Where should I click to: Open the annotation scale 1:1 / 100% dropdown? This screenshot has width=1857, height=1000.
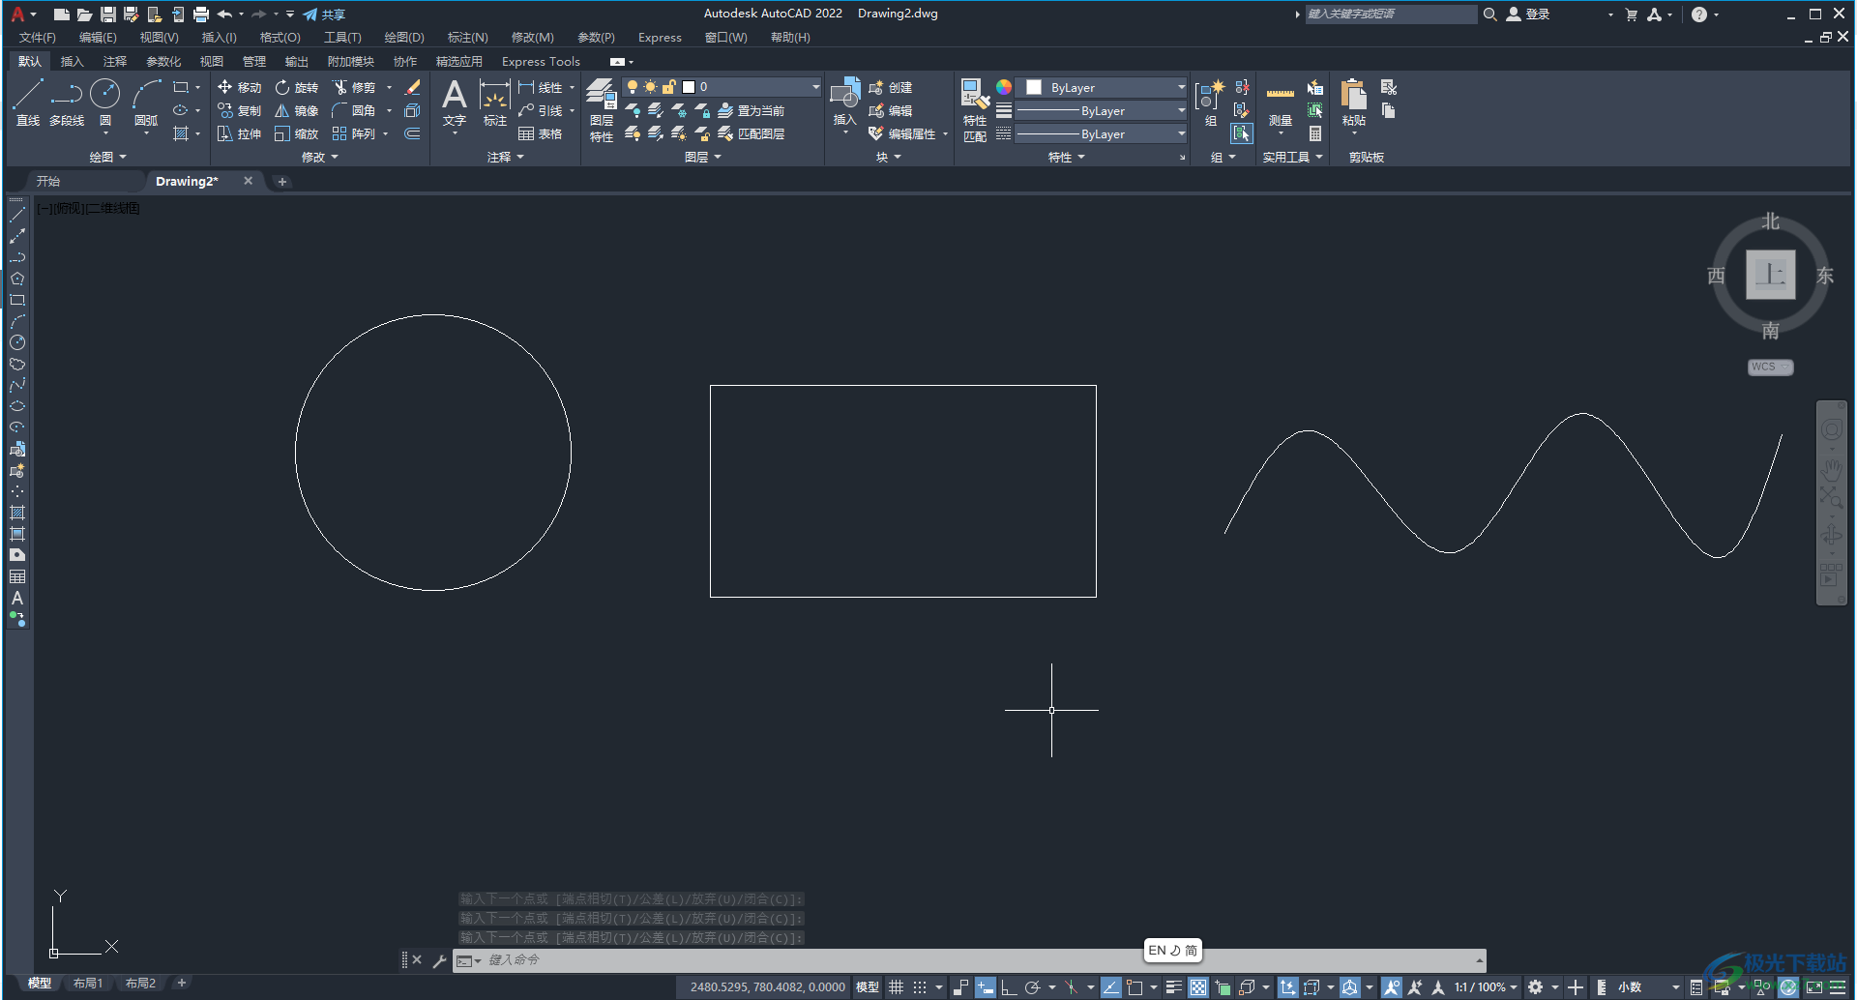point(1485,987)
